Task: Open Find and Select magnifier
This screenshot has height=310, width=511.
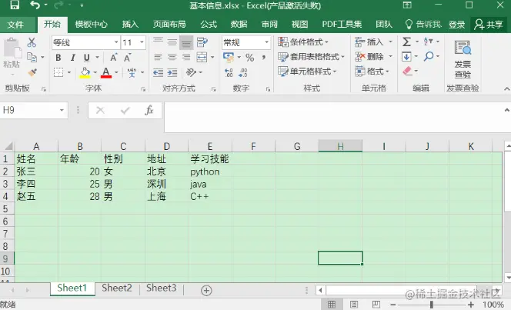Action: pyautogui.click(x=429, y=56)
